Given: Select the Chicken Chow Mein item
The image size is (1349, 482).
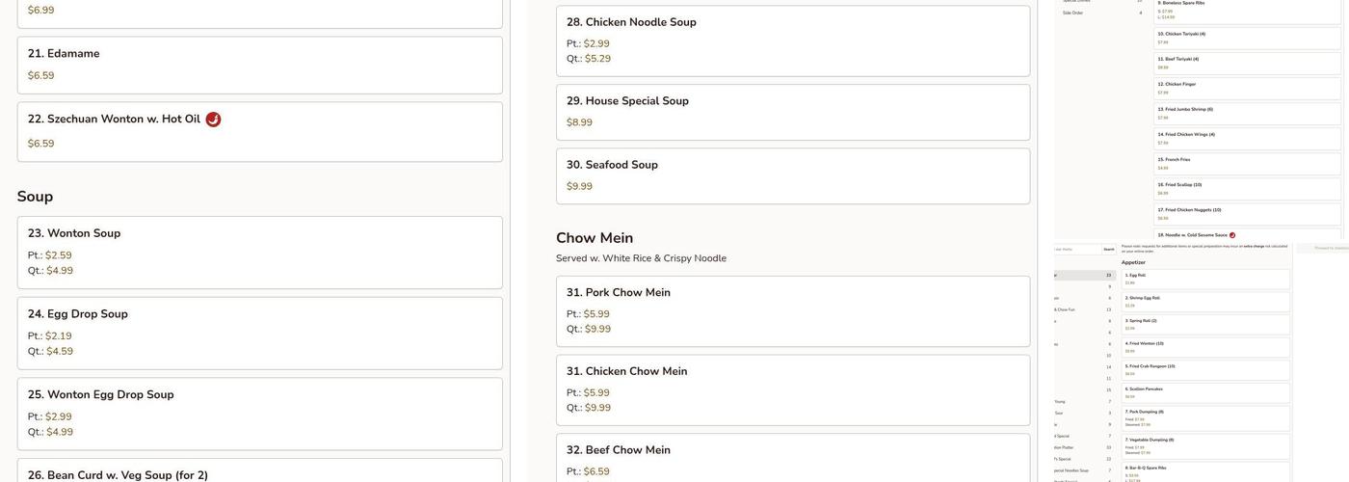Looking at the screenshot, I should (792, 389).
